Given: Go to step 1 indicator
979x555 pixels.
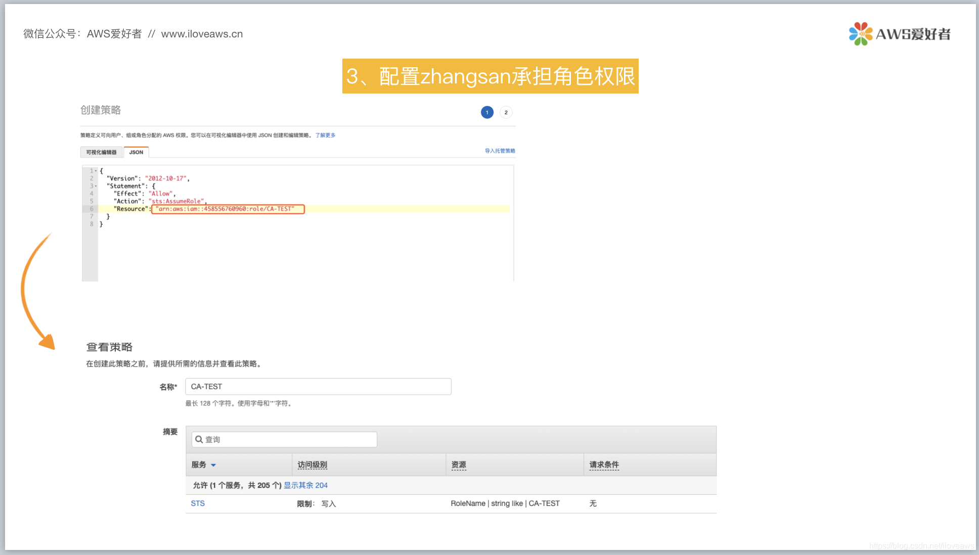Looking at the screenshot, I should (487, 112).
